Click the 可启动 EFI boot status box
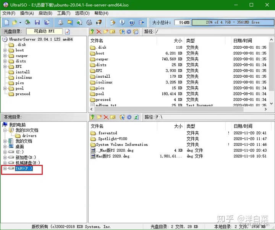The height and width of the screenshot is (230, 275). click(44, 32)
